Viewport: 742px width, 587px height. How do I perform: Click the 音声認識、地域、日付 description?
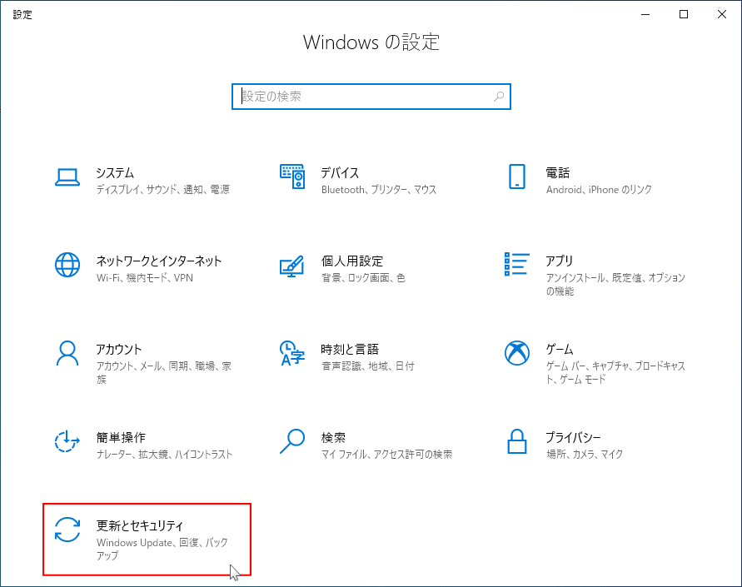click(368, 366)
